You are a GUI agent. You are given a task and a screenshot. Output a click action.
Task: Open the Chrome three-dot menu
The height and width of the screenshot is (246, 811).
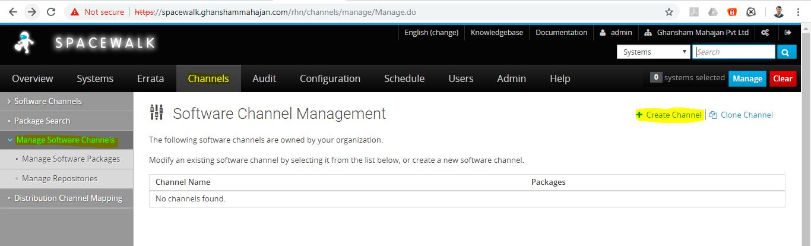tap(799, 12)
